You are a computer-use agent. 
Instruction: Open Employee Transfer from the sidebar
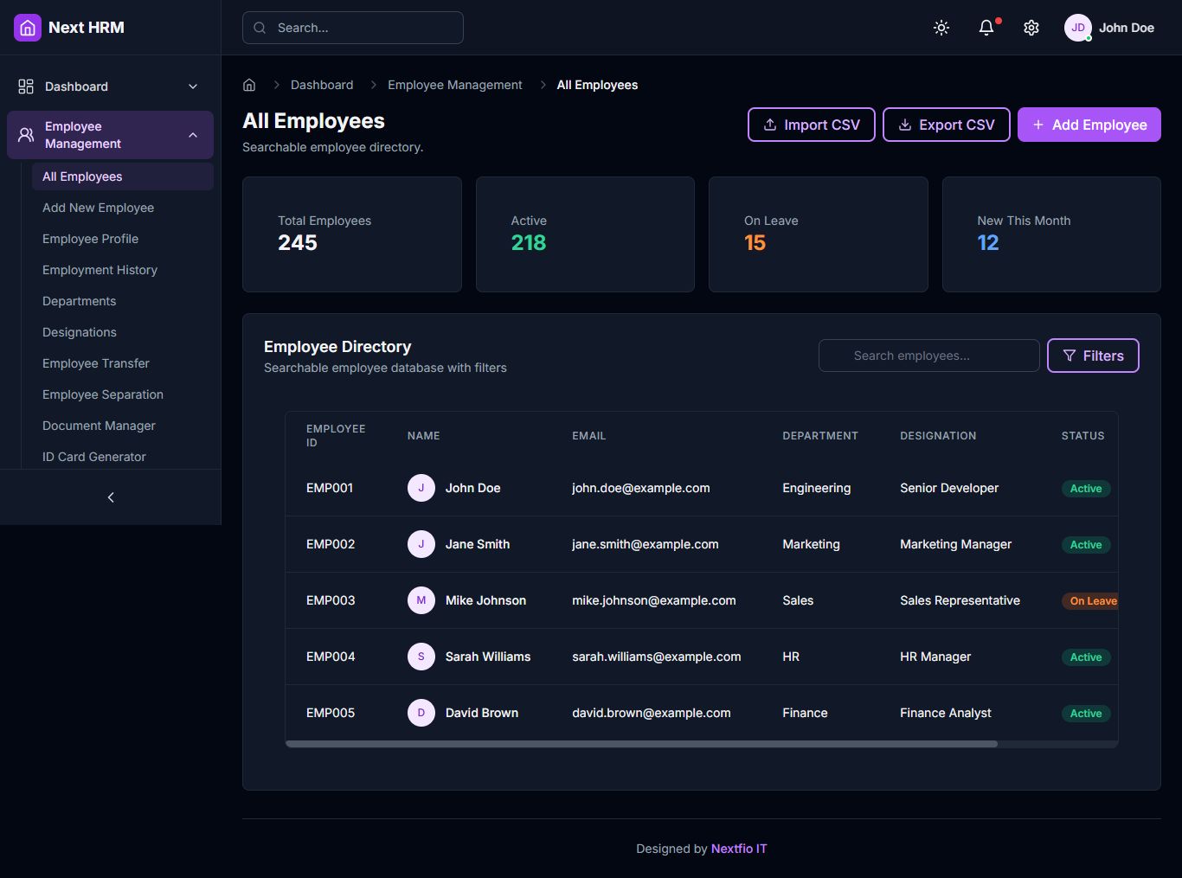point(95,363)
